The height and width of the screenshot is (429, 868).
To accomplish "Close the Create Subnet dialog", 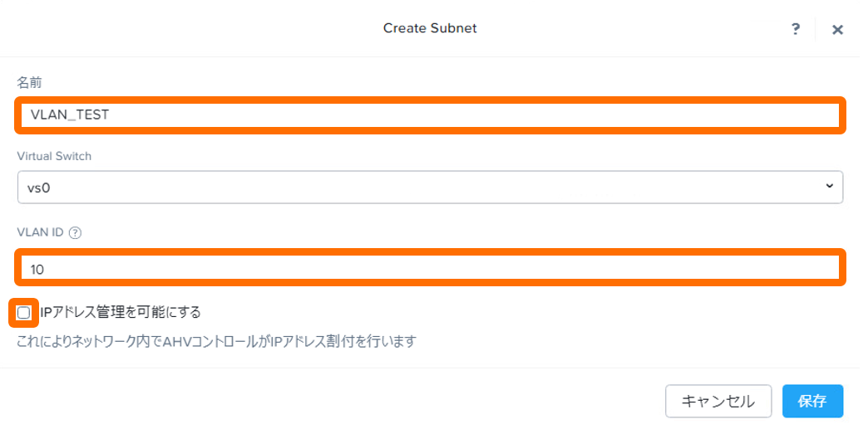I will (x=837, y=30).
